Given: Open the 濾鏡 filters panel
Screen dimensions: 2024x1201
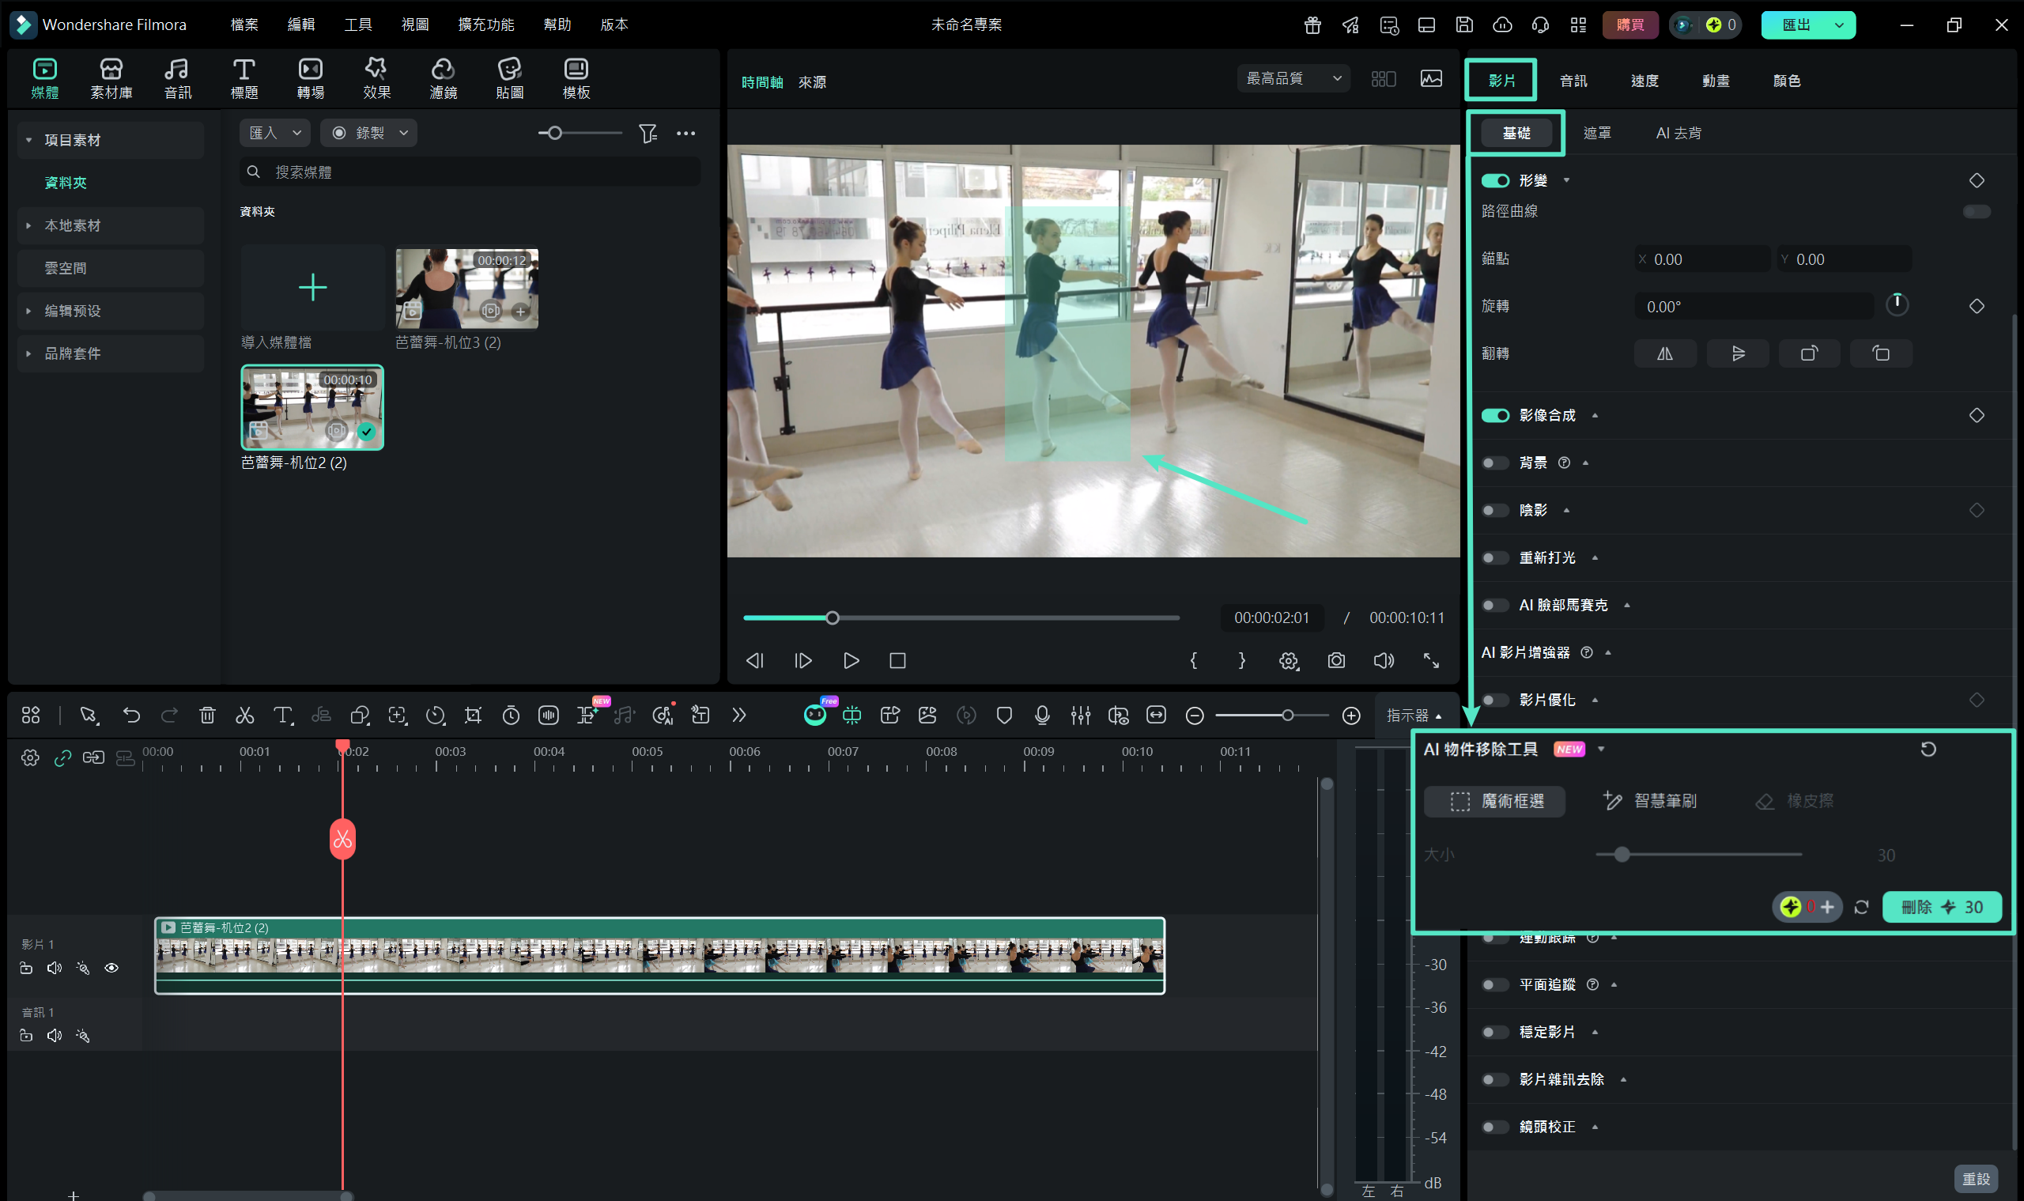Looking at the screenshot, I should pos(443,77).
